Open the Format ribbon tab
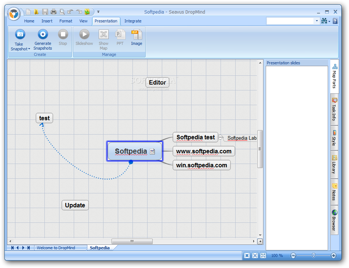 point(66,21)
